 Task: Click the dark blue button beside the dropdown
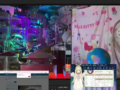(15, 82)
